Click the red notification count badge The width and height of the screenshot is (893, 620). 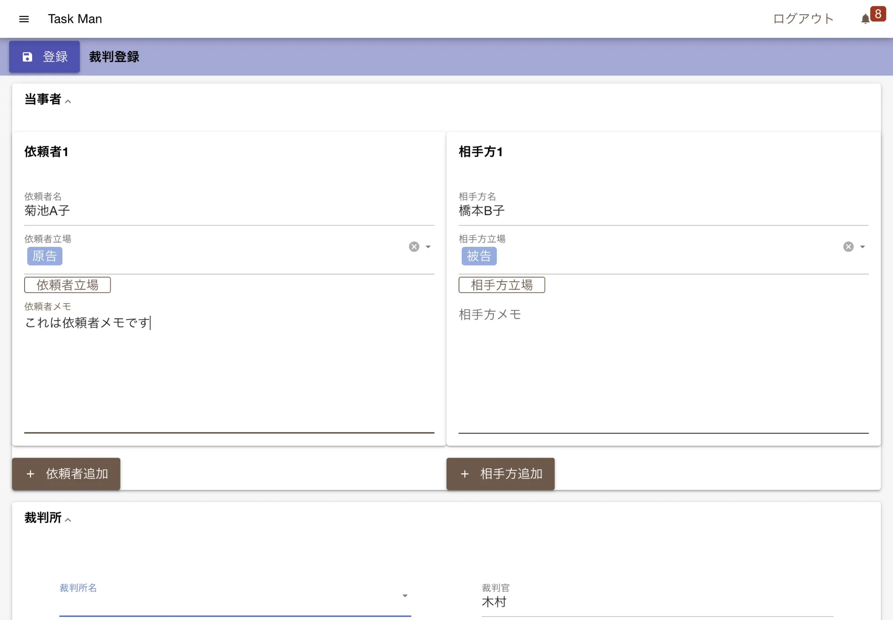(878, 14)
